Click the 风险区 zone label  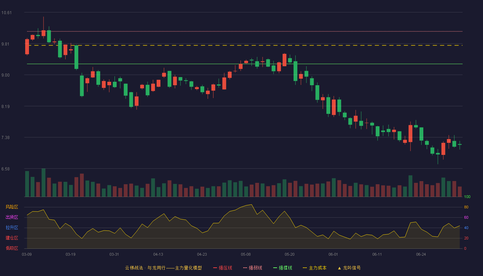pos(12,207)
